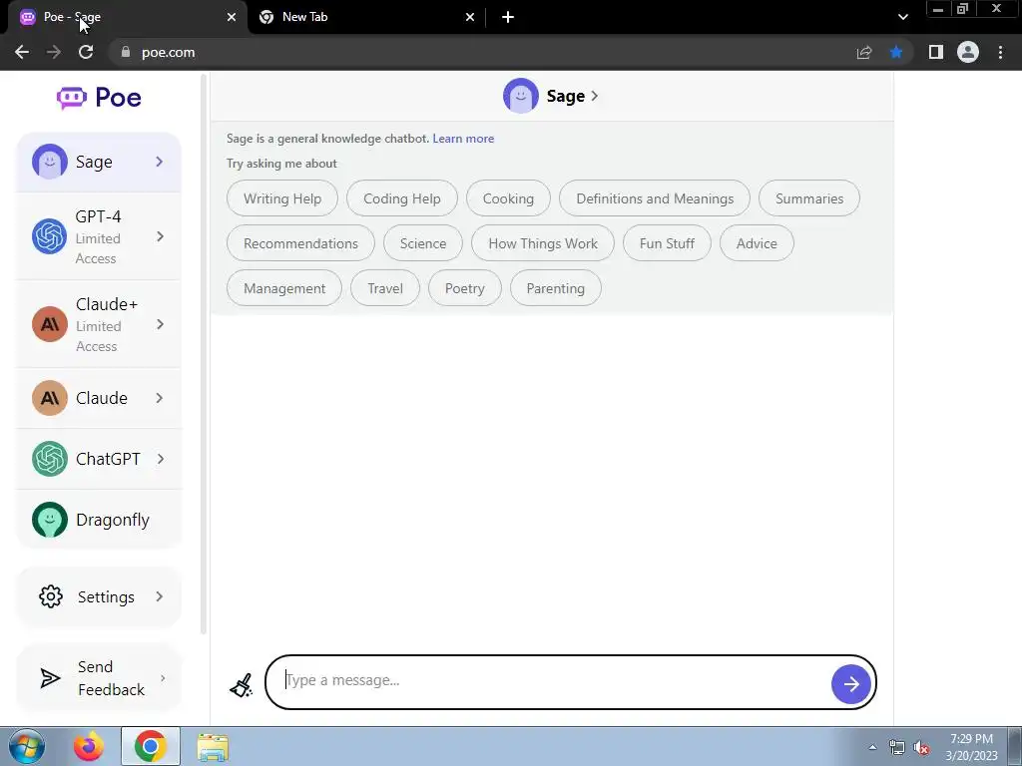Show hidden system tray icons
This screenshot has width=1022, height=766.
pyautogui.click(x=872, y=747)
